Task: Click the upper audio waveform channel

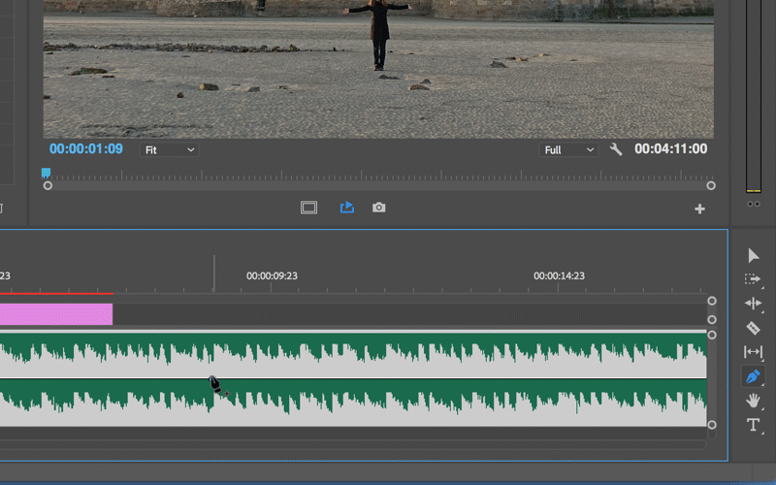Action: (x=353, y=355)
